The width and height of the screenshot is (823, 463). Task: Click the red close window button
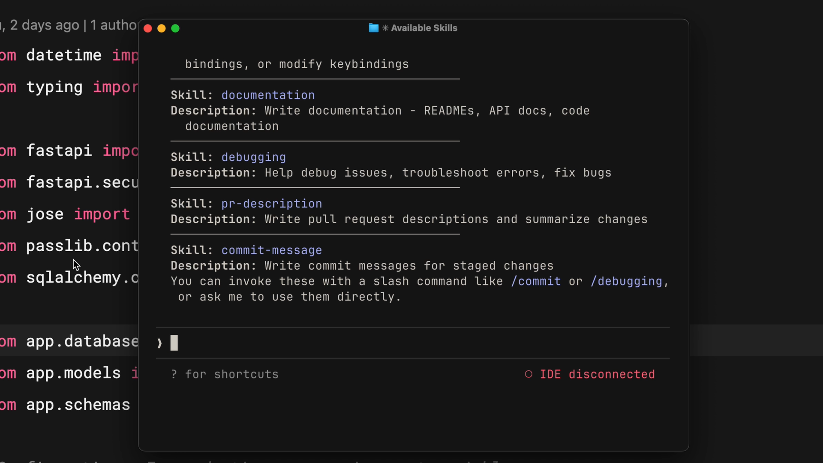148,28
